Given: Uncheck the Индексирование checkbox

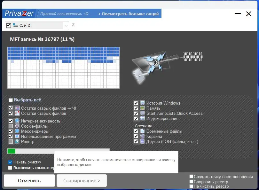Looking at the screenshot, I should [x=136, y=118].
